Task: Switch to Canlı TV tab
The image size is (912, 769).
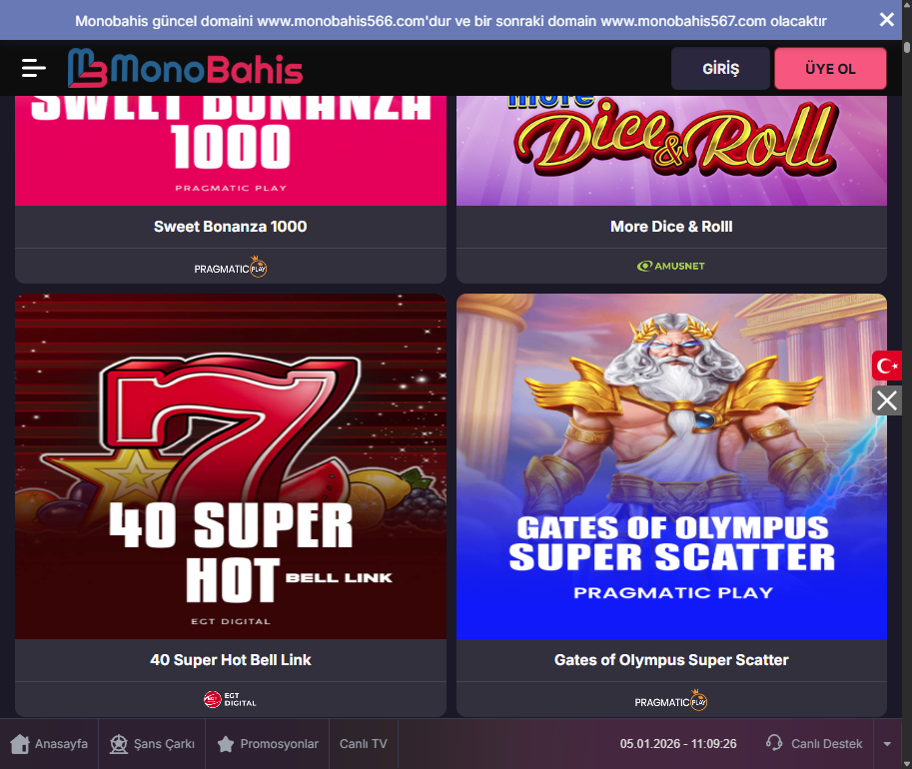Action: tap(364, 743)
